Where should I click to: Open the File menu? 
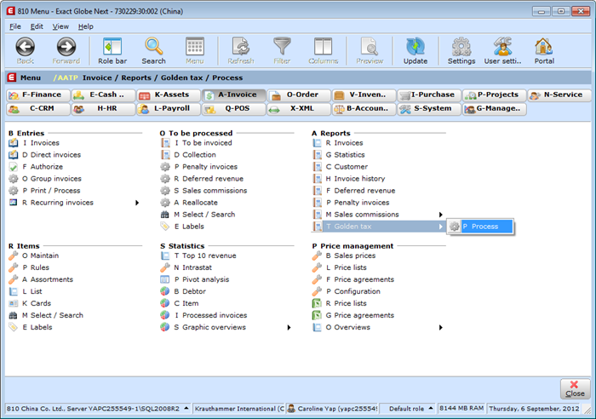pos(14,26)
